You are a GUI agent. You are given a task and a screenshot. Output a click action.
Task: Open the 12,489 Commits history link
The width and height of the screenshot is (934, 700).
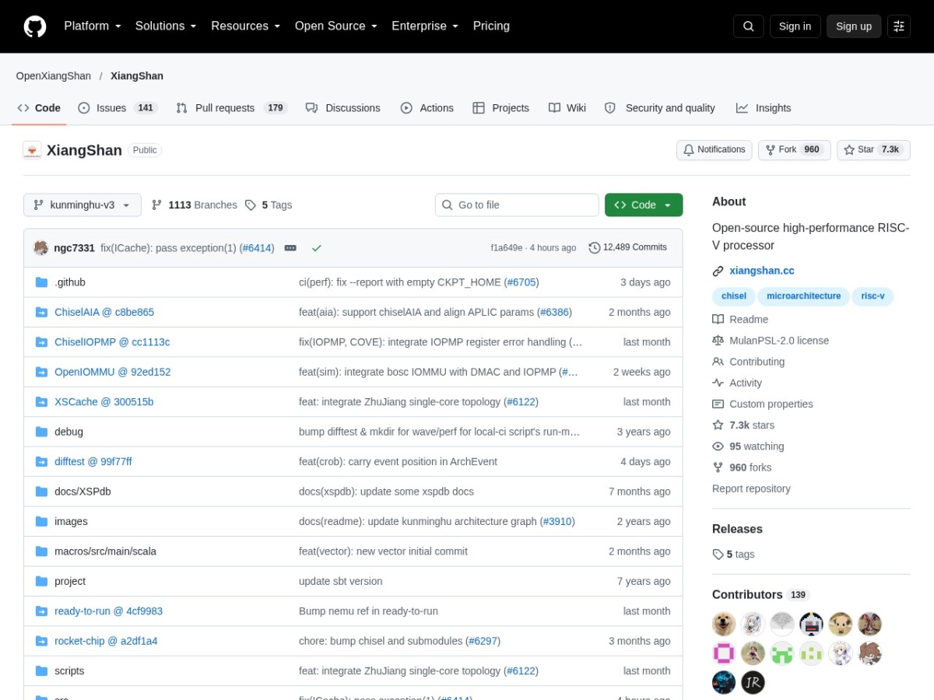[x=628, y=248]
